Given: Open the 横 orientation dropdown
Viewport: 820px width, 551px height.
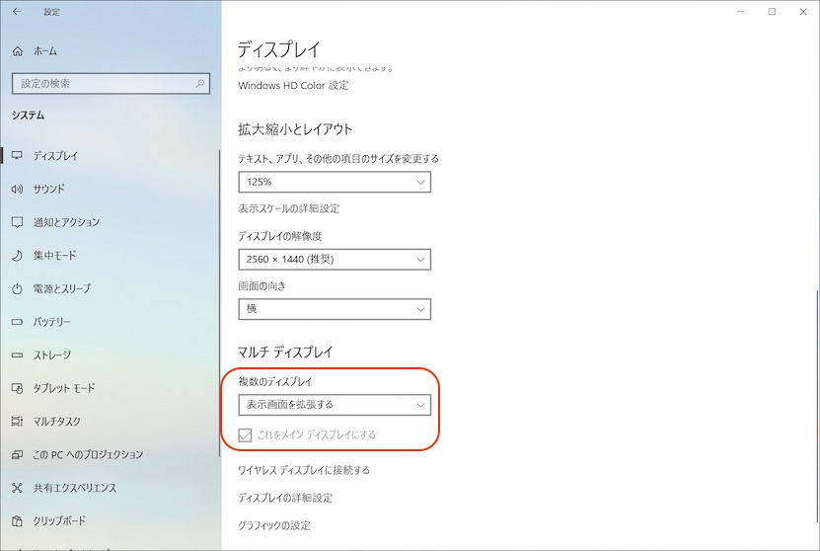Looking at the screenshot, I should coord(335,309).
